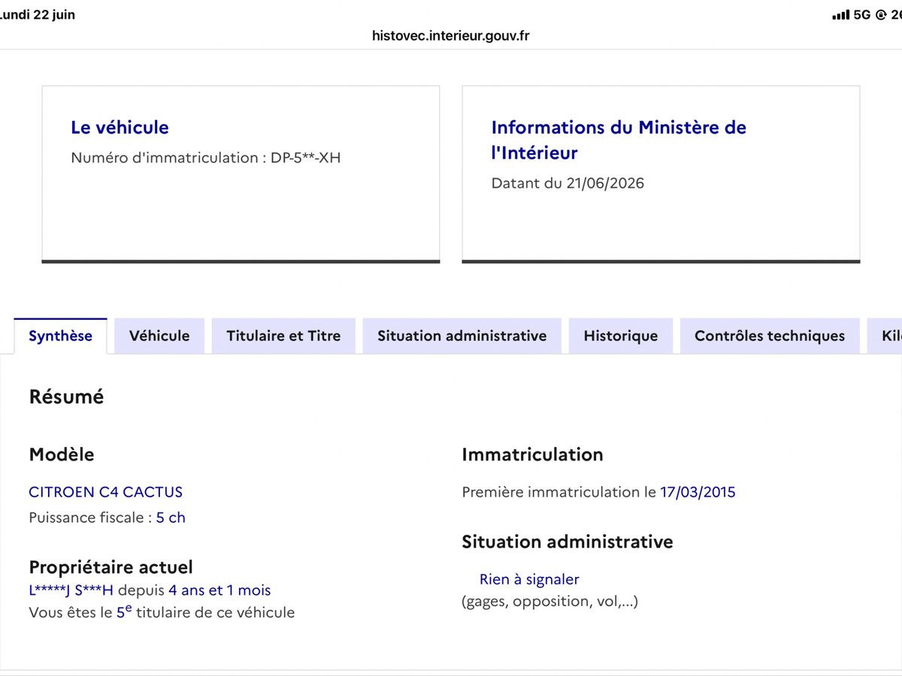The image size is (902, 676).
Task: Click the 'Situation administrative' summary heading
Action: point(568,542)
